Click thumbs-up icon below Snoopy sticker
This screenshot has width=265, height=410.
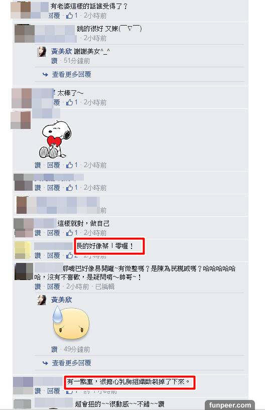pos(69,165)
